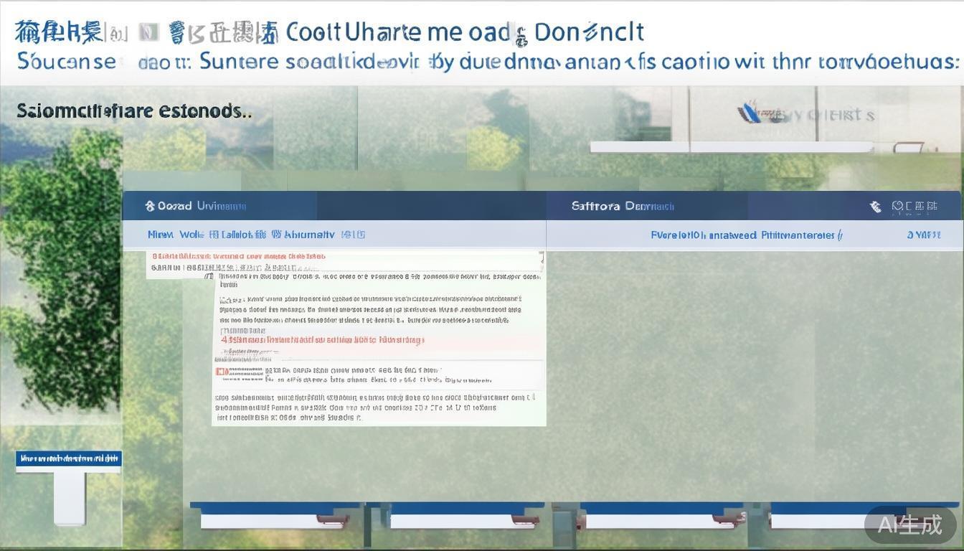
Task: Click inside the search input field top right
Action: coord(753,147)
